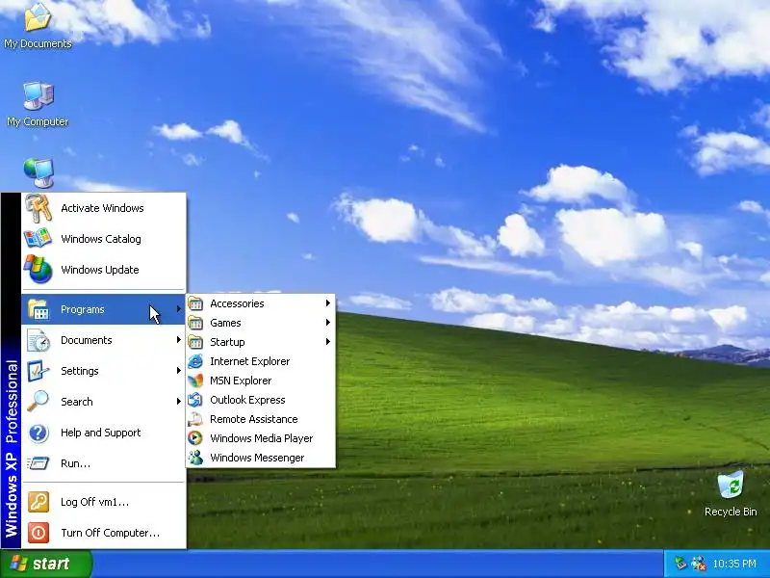Click the Windows Media Player icon
This screenshot has width=770, height=578.
pos(195,438)
